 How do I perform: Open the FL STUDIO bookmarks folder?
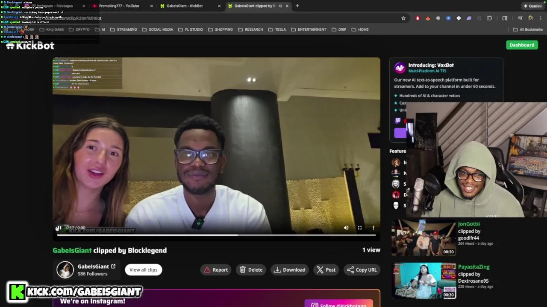pyautogui.click(x=190, y=29)
